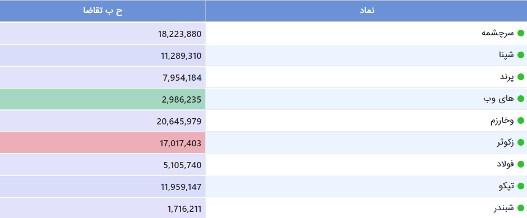Click the green status dot beside فولاد
Screen dimensions: 527x218
[521, 164]
